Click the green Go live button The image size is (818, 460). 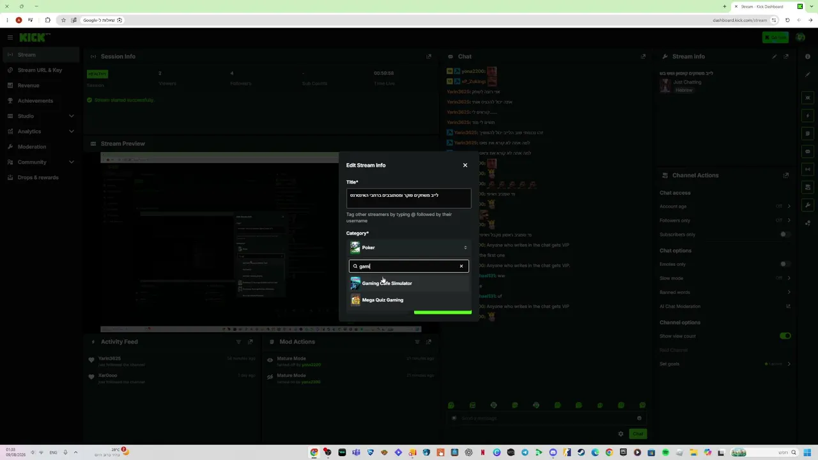775,38
